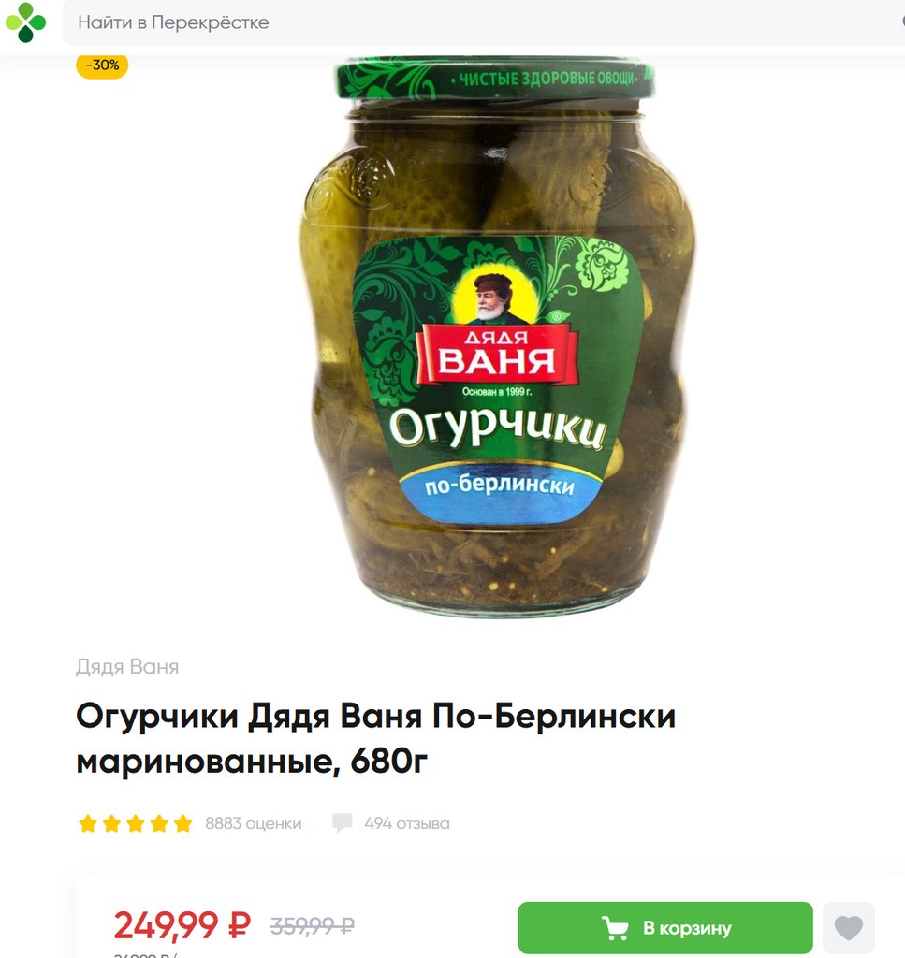Click the first rating star
The image size is (905, 958).
click(x=88, y=823)
